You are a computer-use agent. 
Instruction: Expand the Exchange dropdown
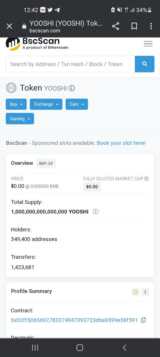click(x=46, y=104)
